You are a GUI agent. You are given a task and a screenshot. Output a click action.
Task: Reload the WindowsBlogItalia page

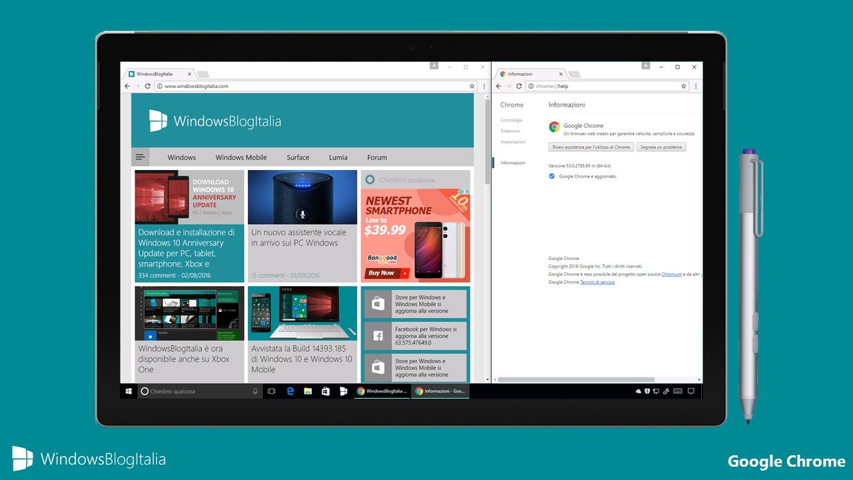click(x=147, y=86)
